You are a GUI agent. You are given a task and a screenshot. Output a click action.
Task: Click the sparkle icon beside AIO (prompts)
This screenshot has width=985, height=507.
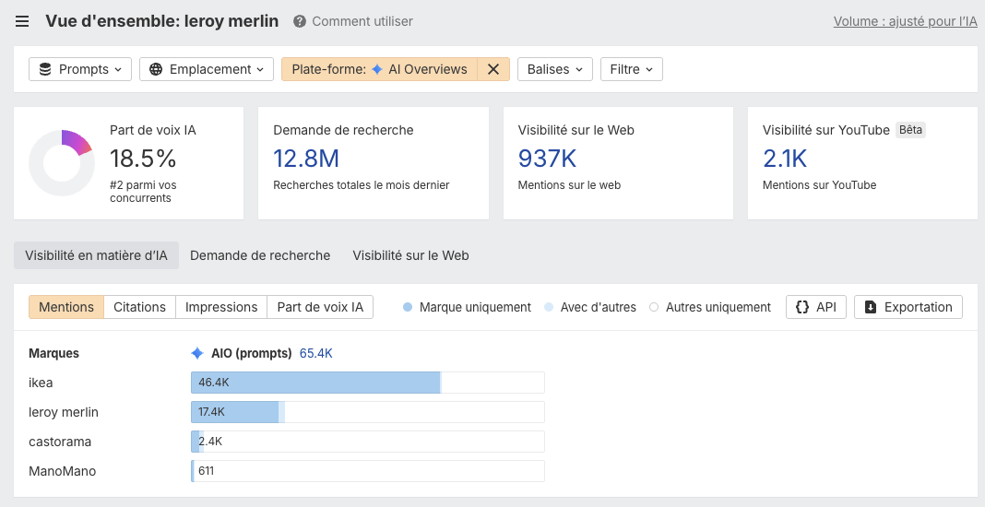197,353
